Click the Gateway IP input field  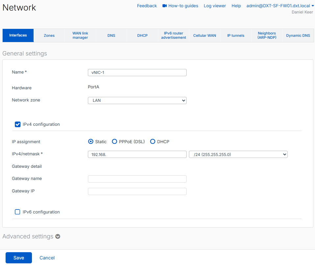(137, 191)
